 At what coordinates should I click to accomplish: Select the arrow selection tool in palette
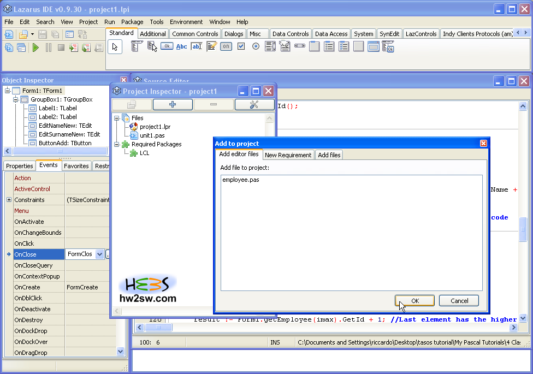(115, 46)
